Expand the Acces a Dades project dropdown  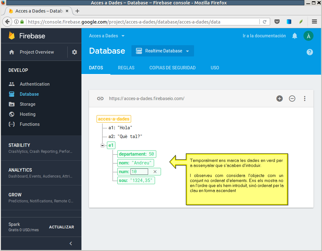coord(107,36)
